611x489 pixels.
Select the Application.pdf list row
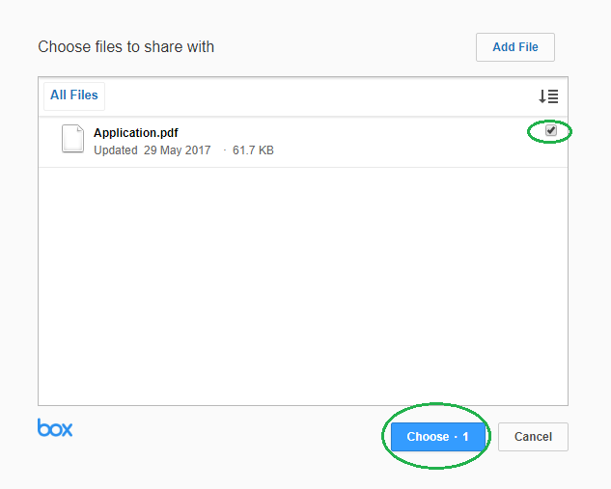tap(303, 142)
